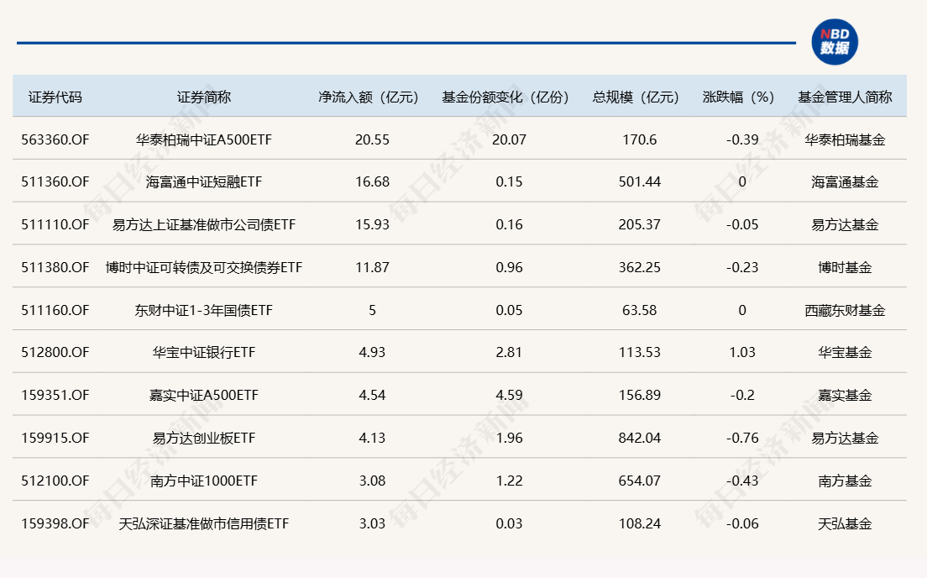Click manager name 海富通基金
This screenshot has width=927, height=578.
pyautogui.click(x=845, y=181)
